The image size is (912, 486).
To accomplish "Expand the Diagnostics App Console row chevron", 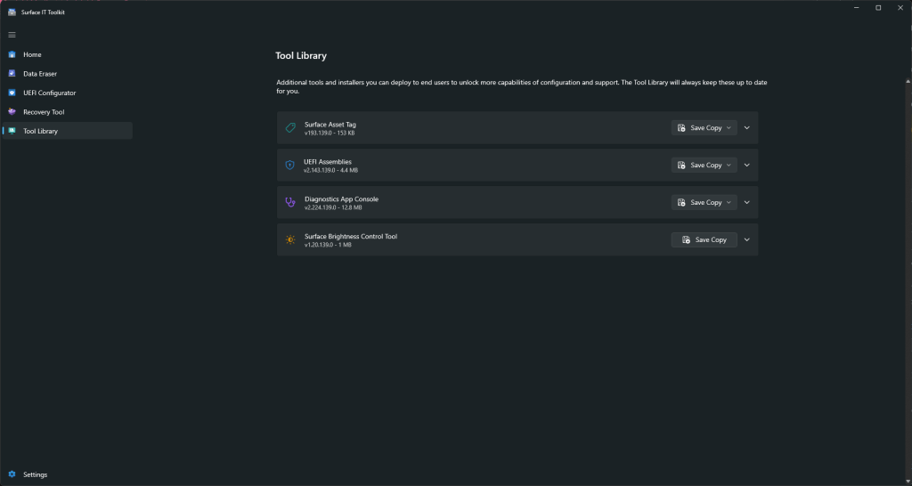I will point(747,203).
